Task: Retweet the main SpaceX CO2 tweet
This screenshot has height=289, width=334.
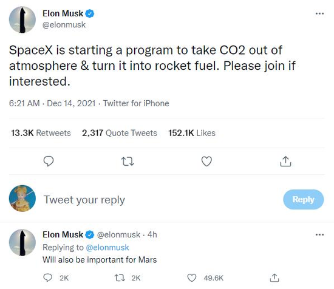Action: (x=128, y=161)
